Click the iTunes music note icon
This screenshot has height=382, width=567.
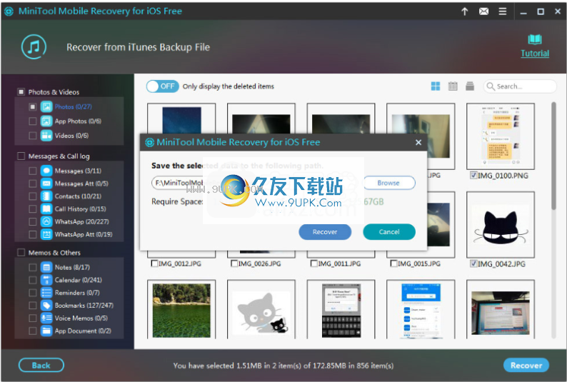click(34, 47)
